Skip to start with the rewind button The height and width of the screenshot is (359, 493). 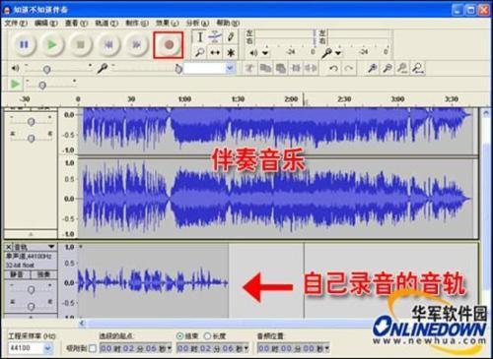point(108,44)
